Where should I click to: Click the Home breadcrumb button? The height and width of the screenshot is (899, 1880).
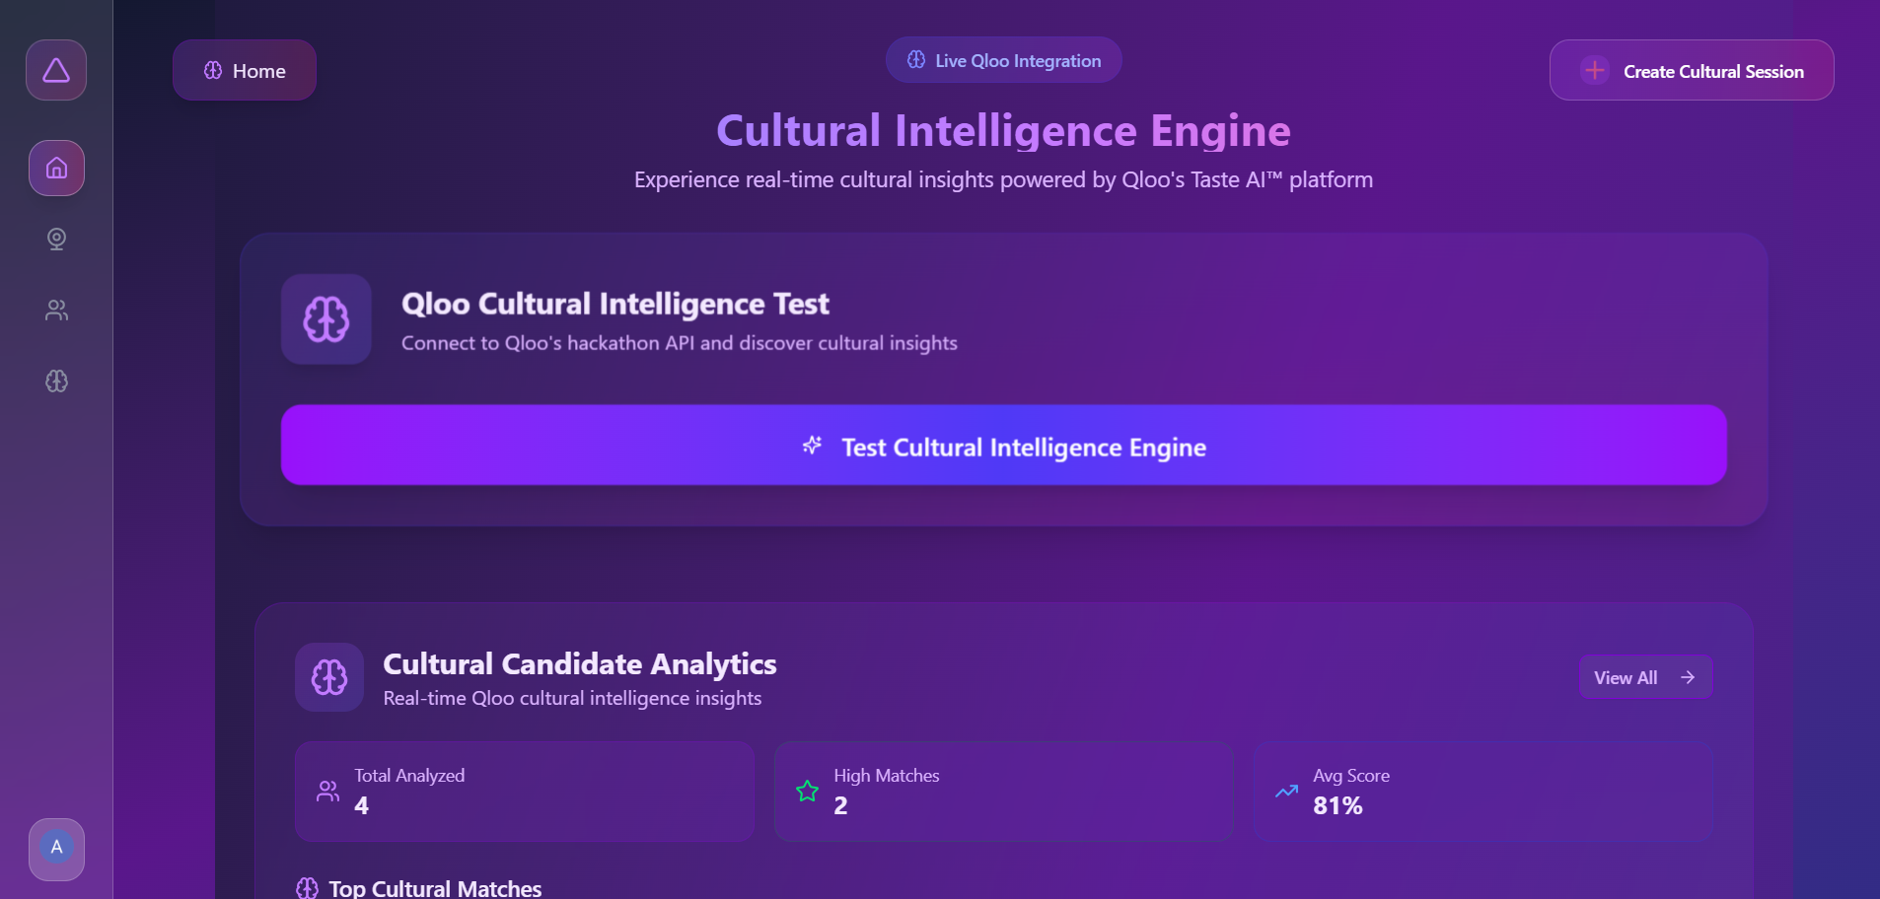[x=245, y=70]
